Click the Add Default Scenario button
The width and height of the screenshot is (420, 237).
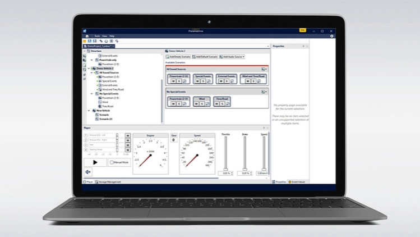pyautogui.click(x=206, y=57)
